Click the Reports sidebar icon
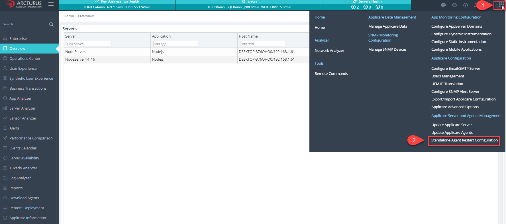Screen dimensions: 506x224 (5, 188)
